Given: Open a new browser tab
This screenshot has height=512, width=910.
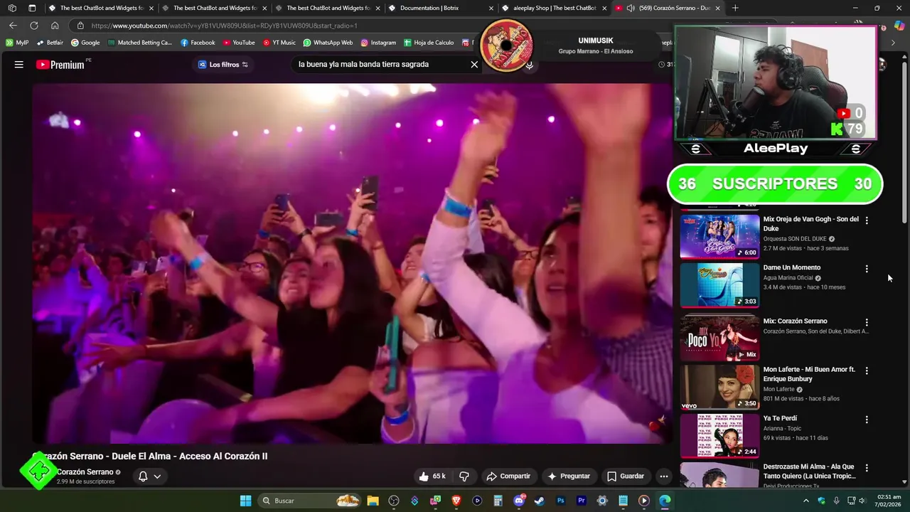Looking at the screenshot, I should tap(735, 8).
